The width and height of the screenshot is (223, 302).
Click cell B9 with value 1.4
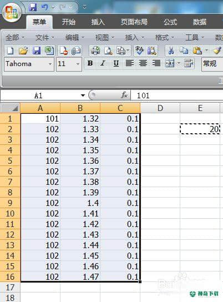[80, 203]
